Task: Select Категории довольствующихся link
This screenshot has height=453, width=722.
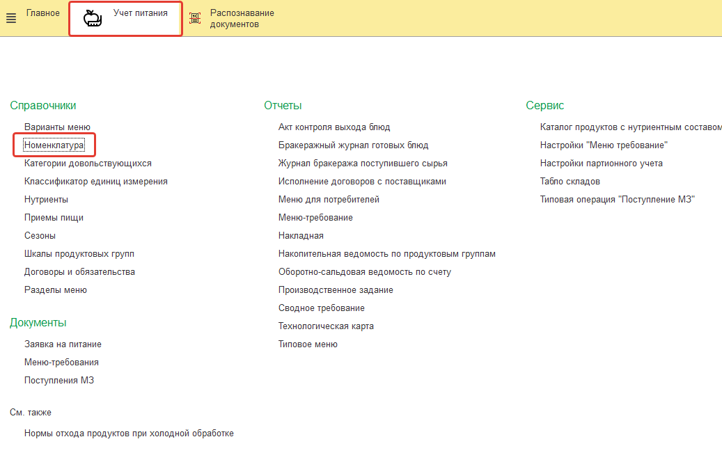Action: point(88,164)
